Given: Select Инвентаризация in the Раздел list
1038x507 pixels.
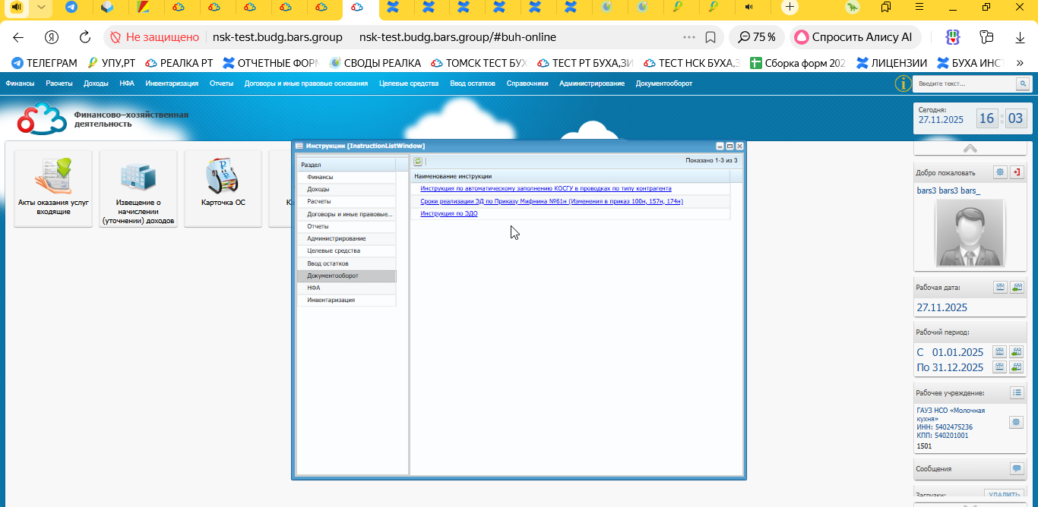Looking at the screenshot, I should point(346,300).
